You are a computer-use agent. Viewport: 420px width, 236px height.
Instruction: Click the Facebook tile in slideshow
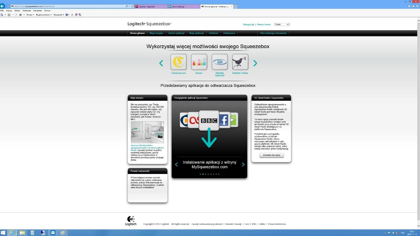pos(224,120)
